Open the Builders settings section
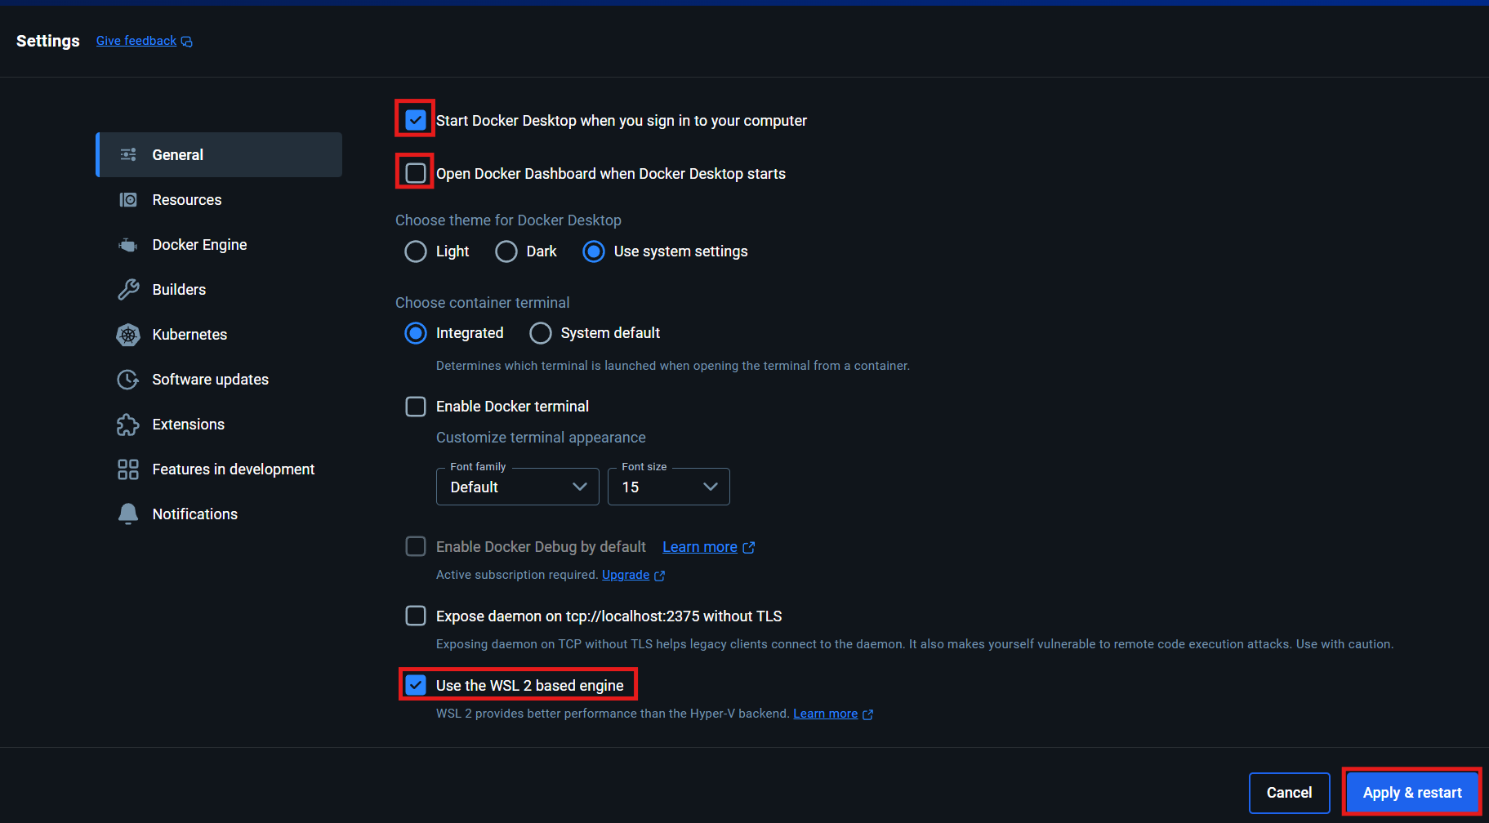 [x=219, y=290]
